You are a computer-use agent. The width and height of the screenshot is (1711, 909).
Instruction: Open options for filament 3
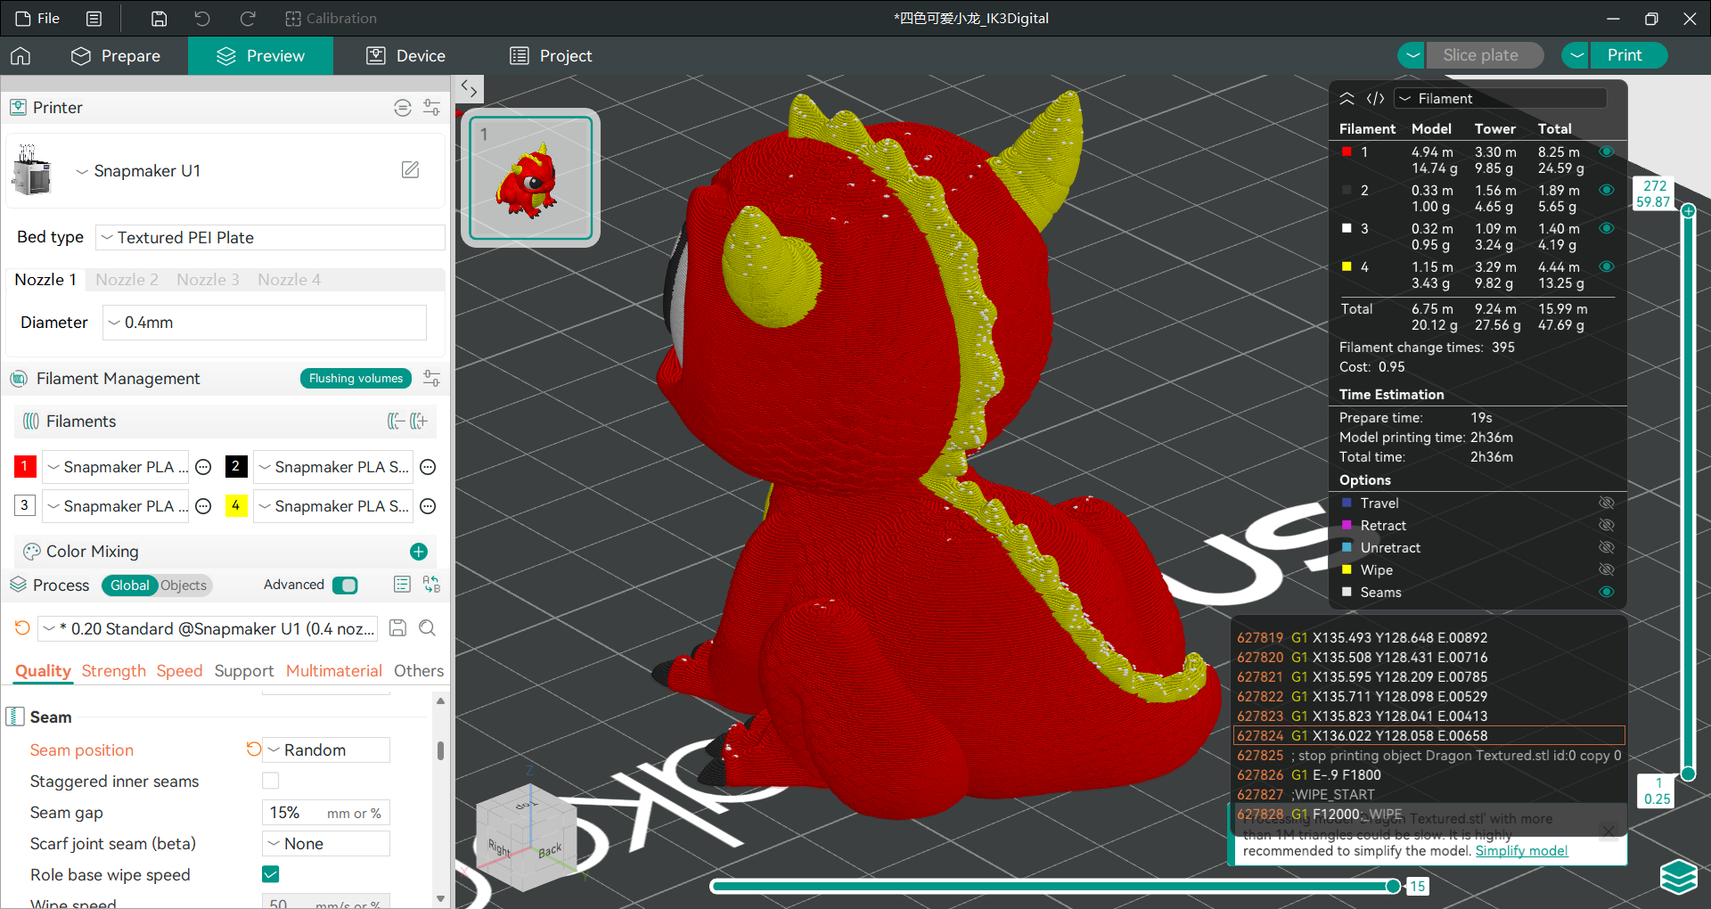203,506
